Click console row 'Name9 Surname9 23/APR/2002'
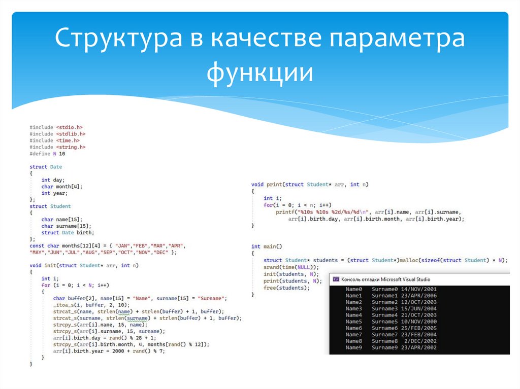The height and width of the screenshot is (389, 520). pos(391,347)
